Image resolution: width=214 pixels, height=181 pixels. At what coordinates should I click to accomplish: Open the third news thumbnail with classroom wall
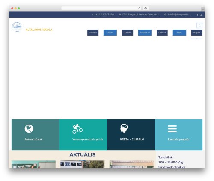[131, 164]
